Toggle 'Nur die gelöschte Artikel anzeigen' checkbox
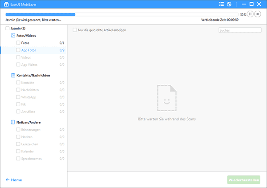This screenshot has height=188, width=267. [x=75, y=30]
